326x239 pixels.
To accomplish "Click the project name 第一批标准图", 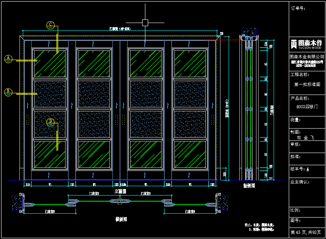I will click(x=307, y=84).
